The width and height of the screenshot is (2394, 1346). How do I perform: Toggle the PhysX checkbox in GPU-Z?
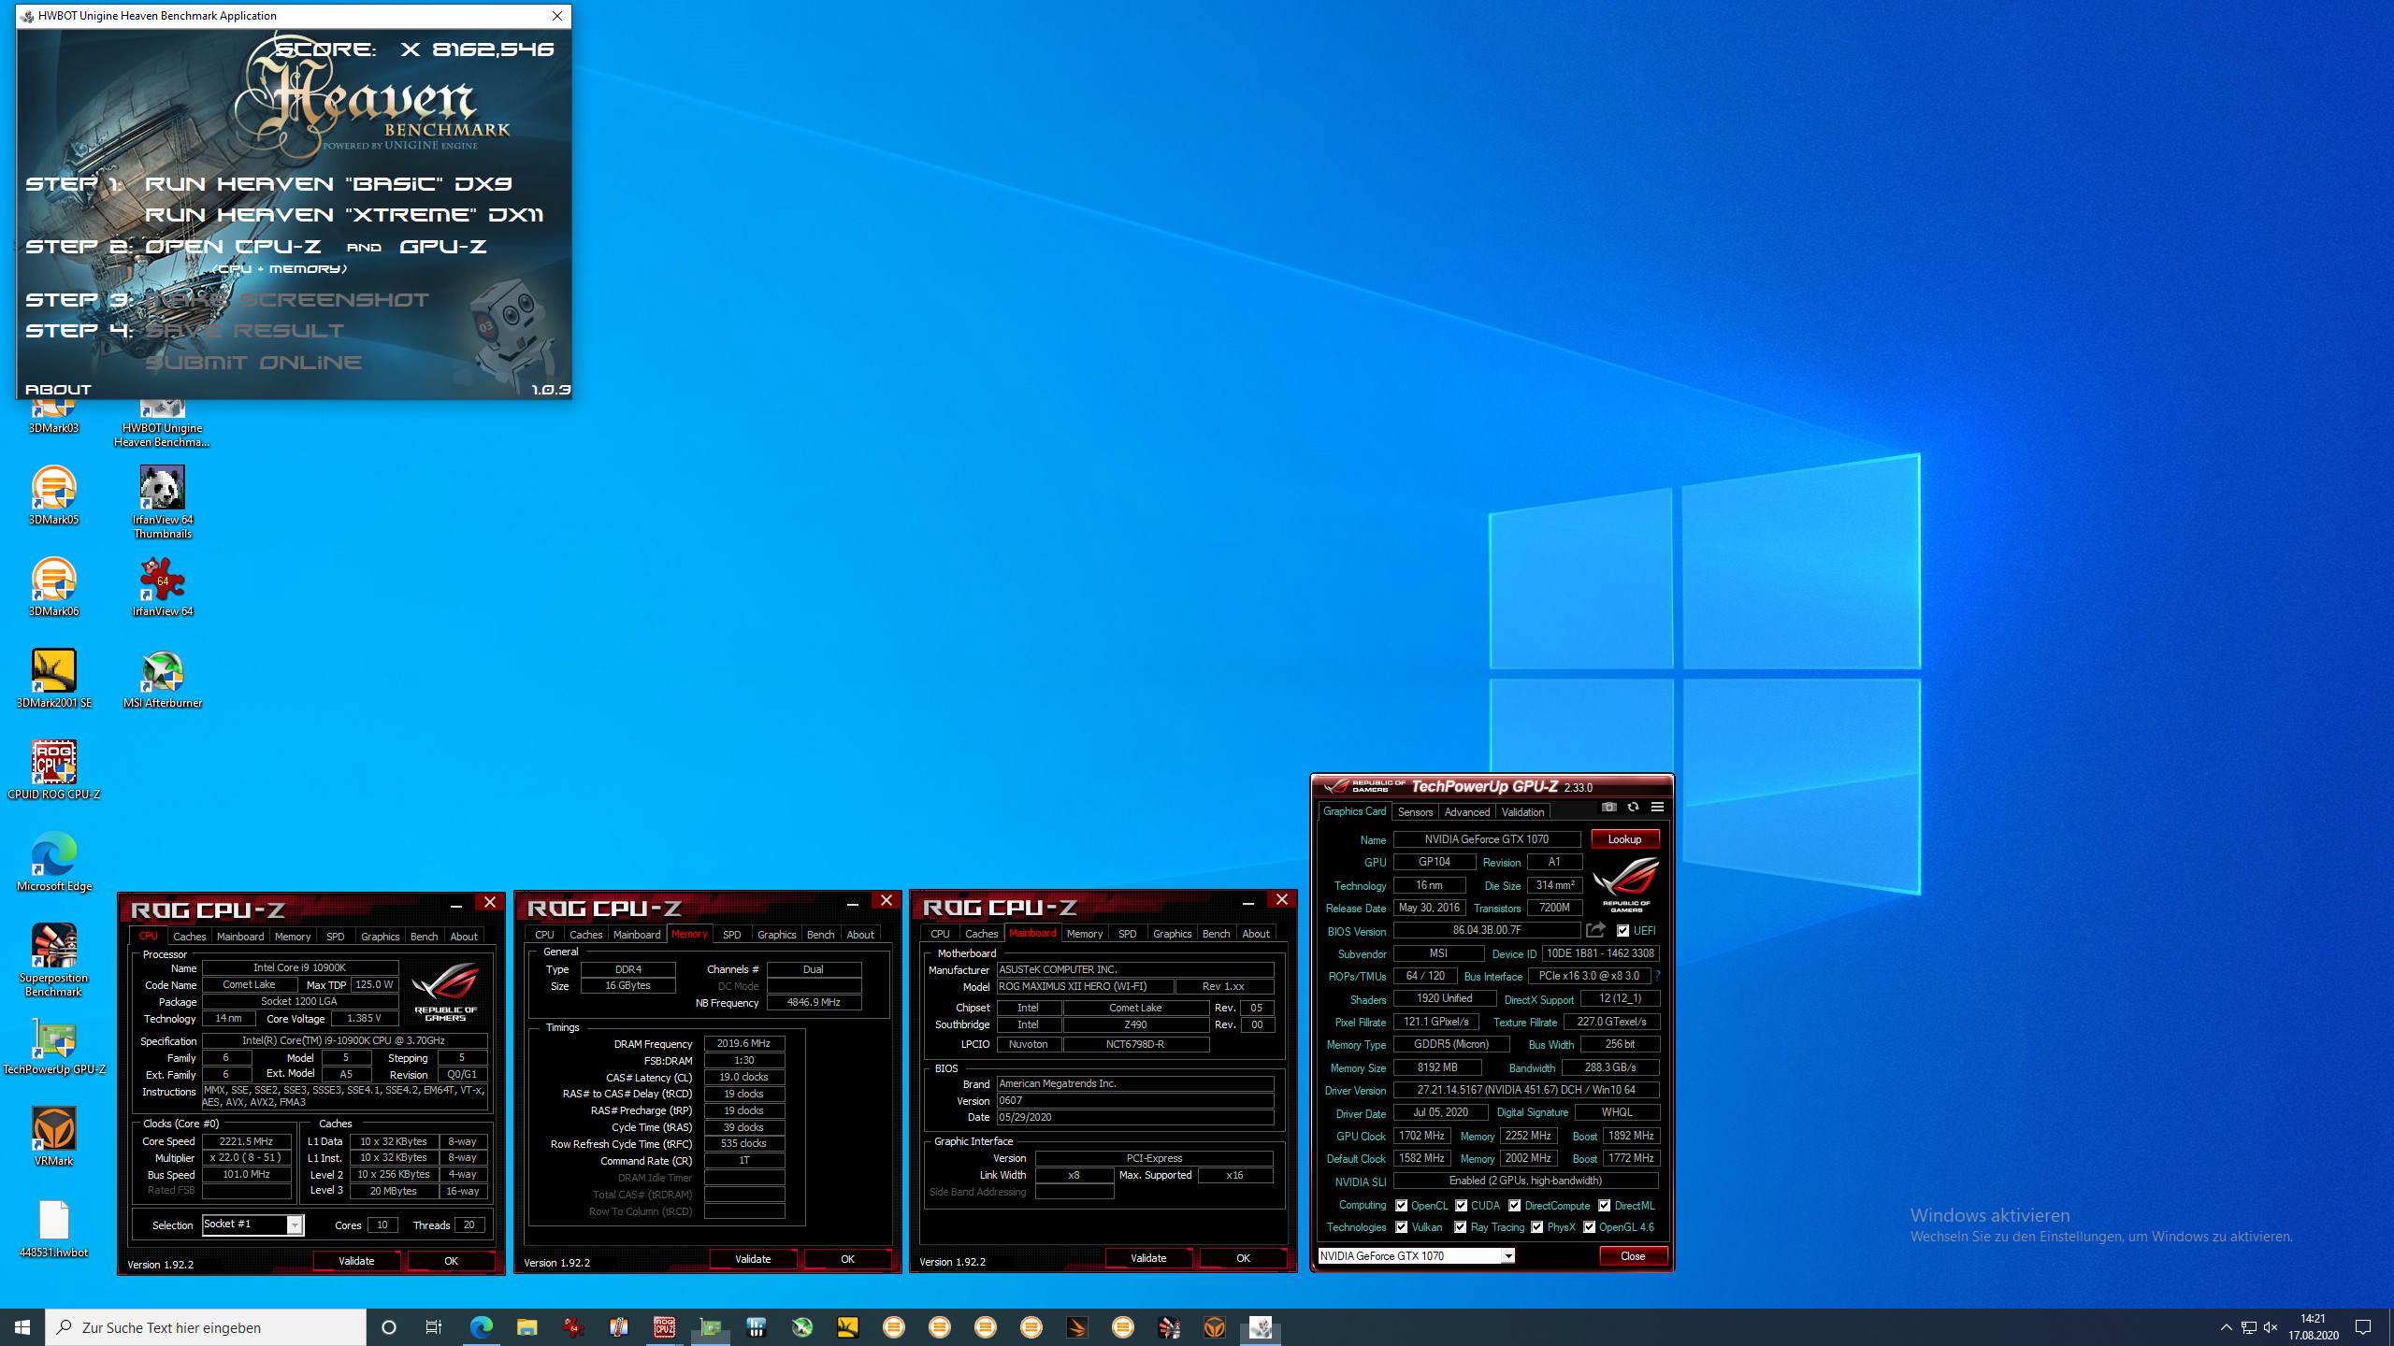(x=1537, y=1227)
